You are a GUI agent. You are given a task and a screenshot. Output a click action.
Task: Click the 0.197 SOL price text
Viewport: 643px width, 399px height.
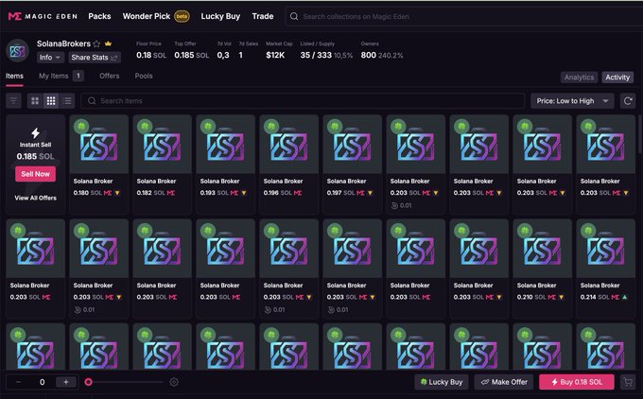point(340,193)
